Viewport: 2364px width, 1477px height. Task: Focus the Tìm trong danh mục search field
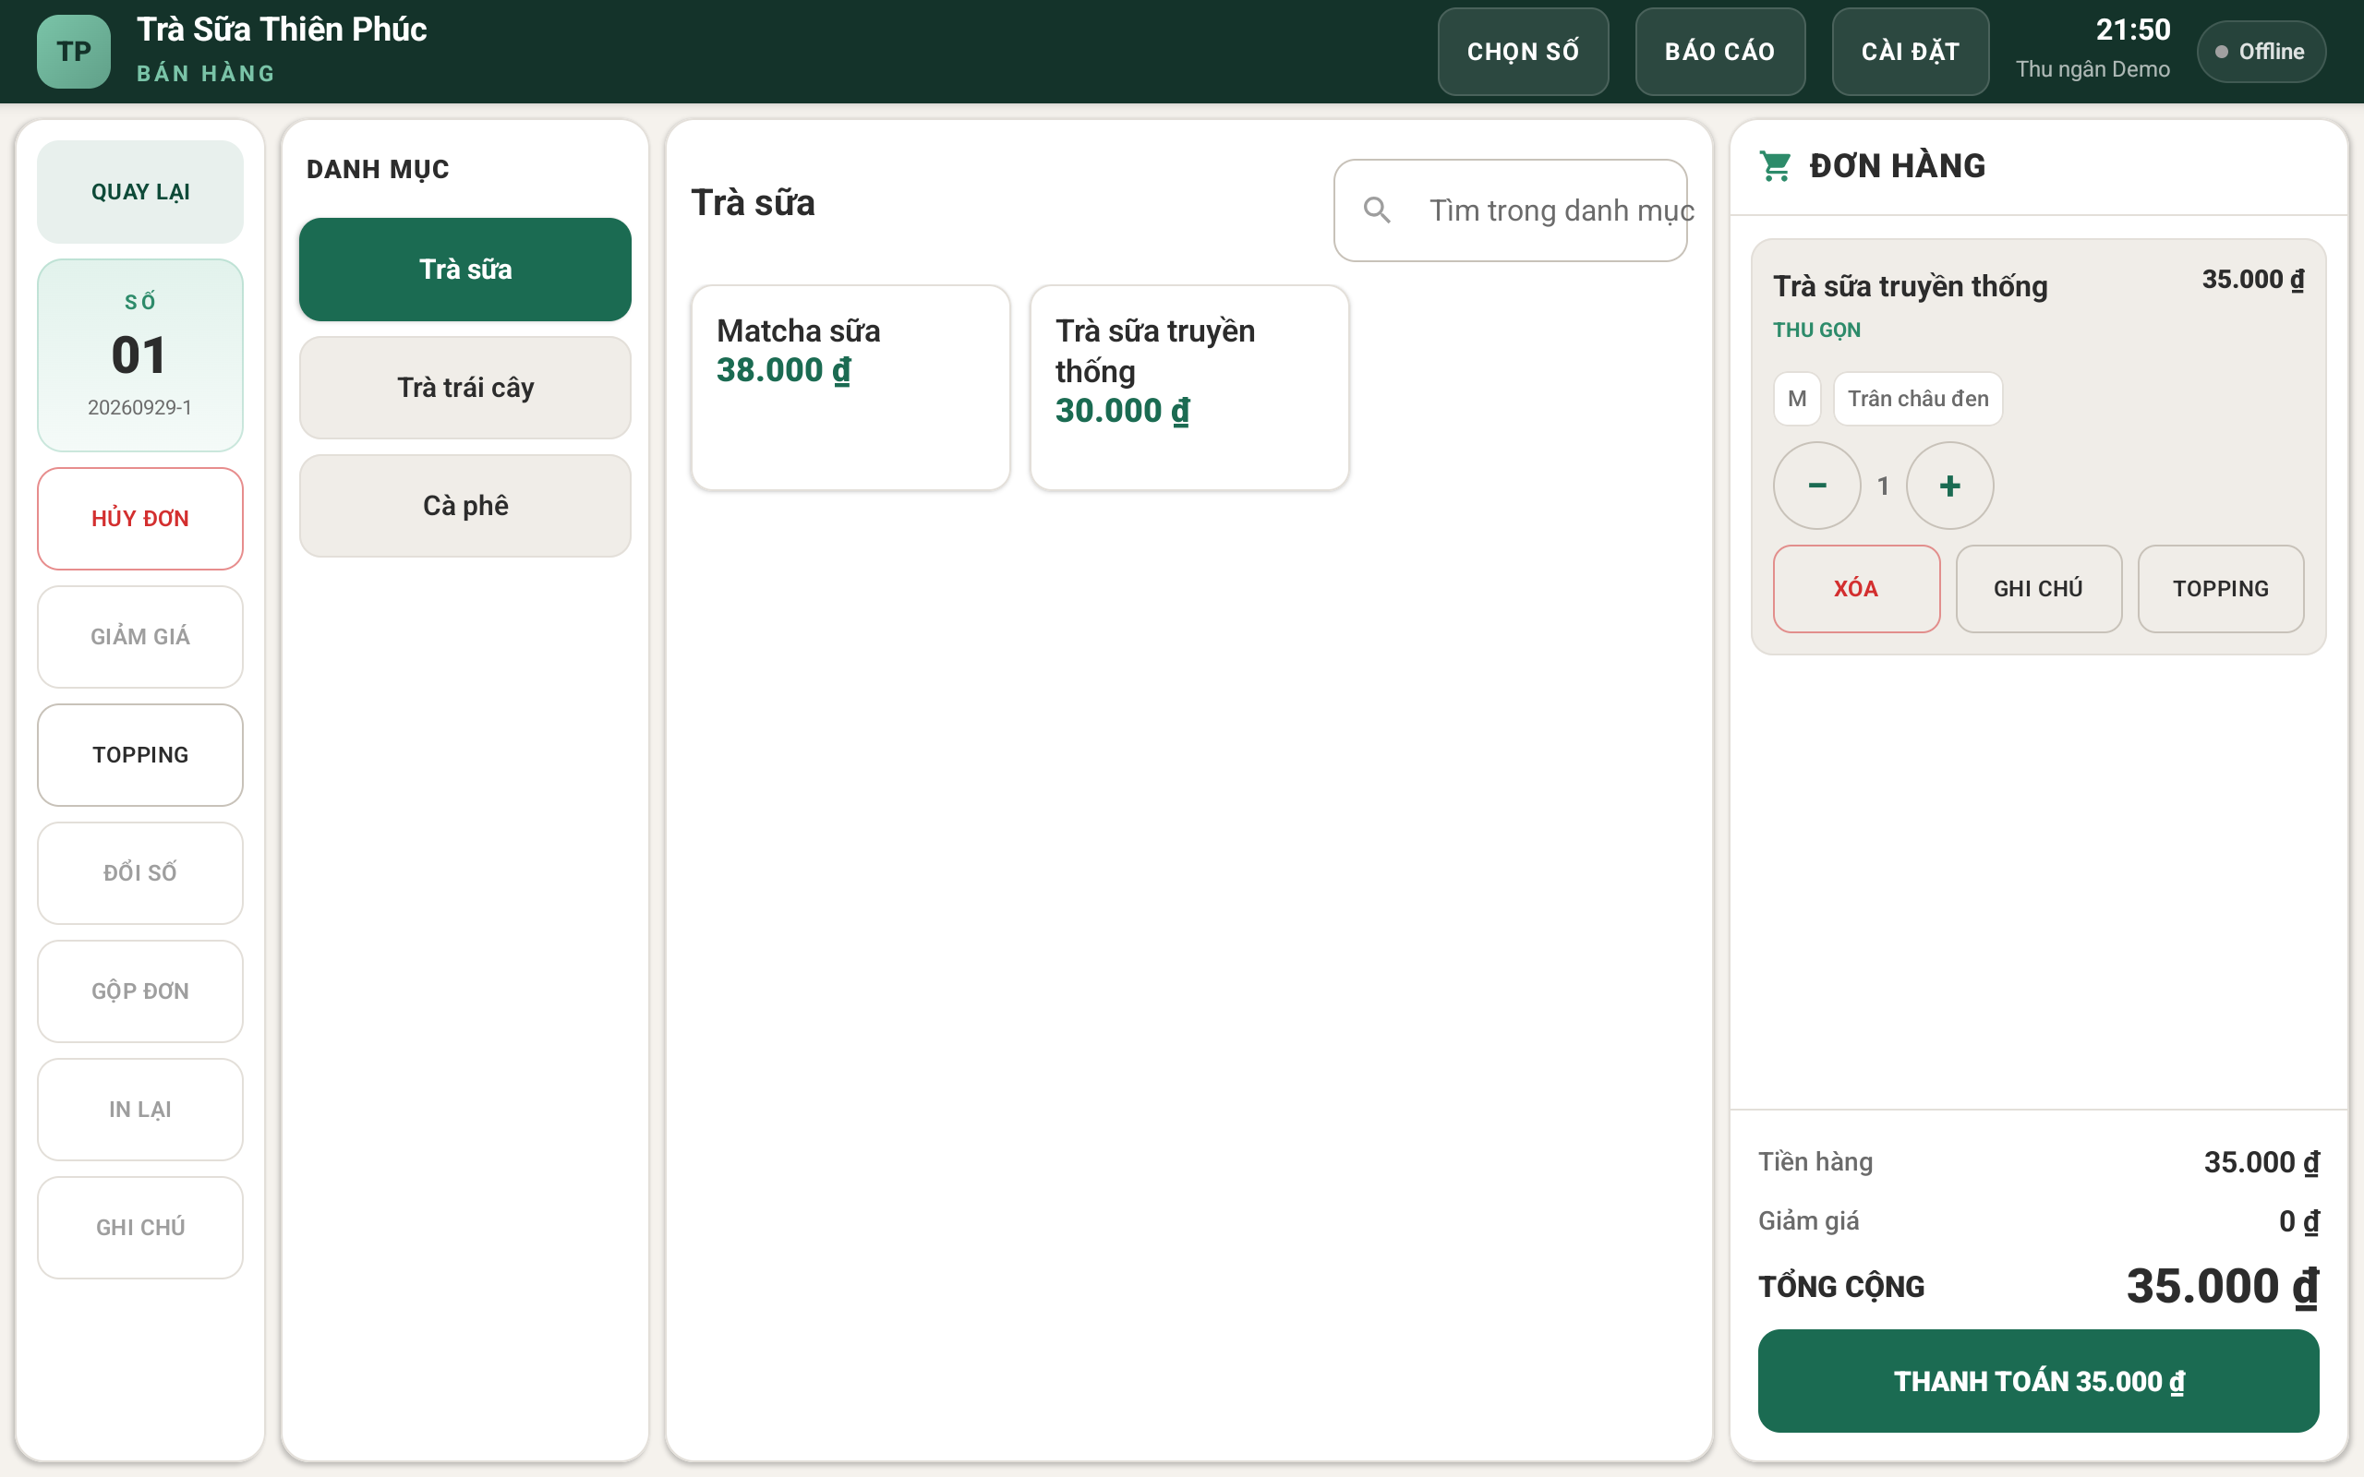[x=1510, y=210]
